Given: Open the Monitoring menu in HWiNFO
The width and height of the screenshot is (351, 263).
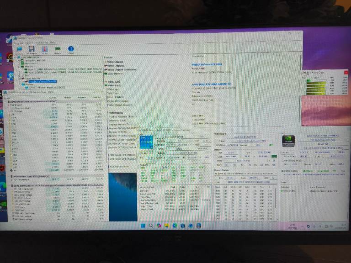Looking at the screenshot, I should pos(42,42).
